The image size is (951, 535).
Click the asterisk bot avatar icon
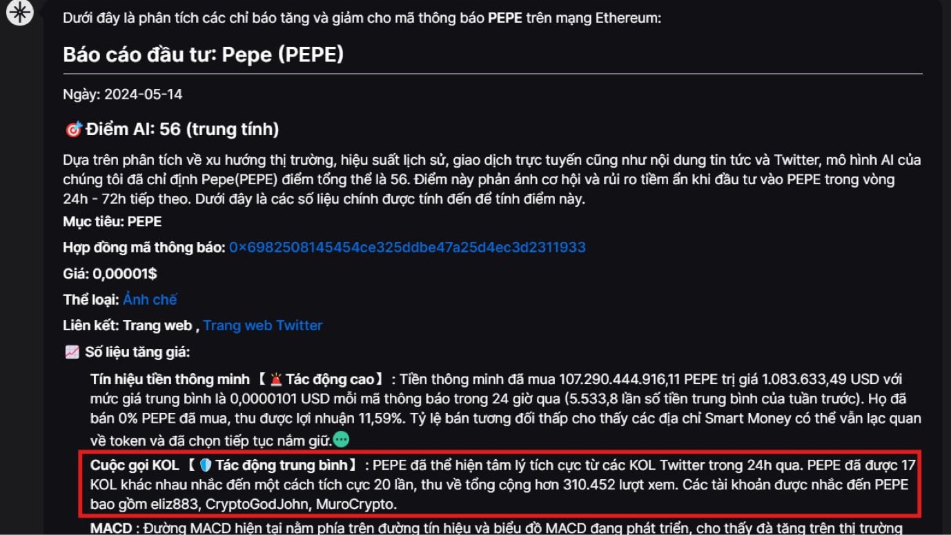click(19, 12)
